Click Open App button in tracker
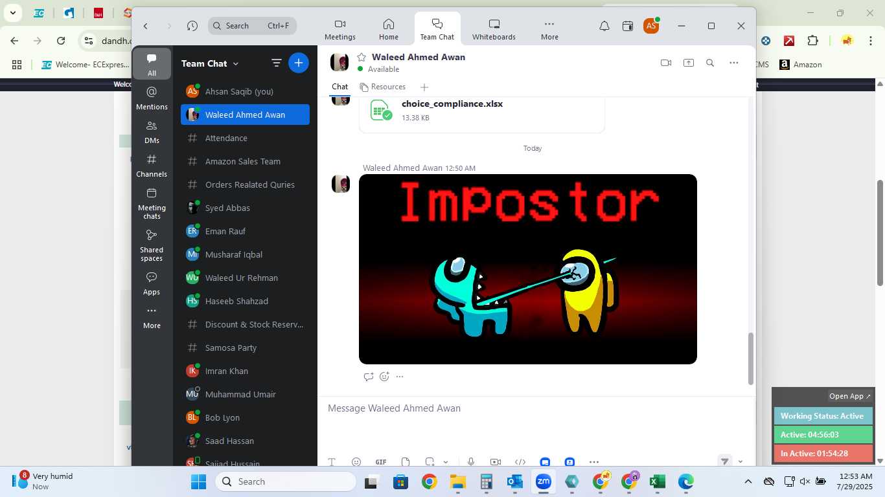The width and height of the screenshot is (885, 497). [850, 396]
